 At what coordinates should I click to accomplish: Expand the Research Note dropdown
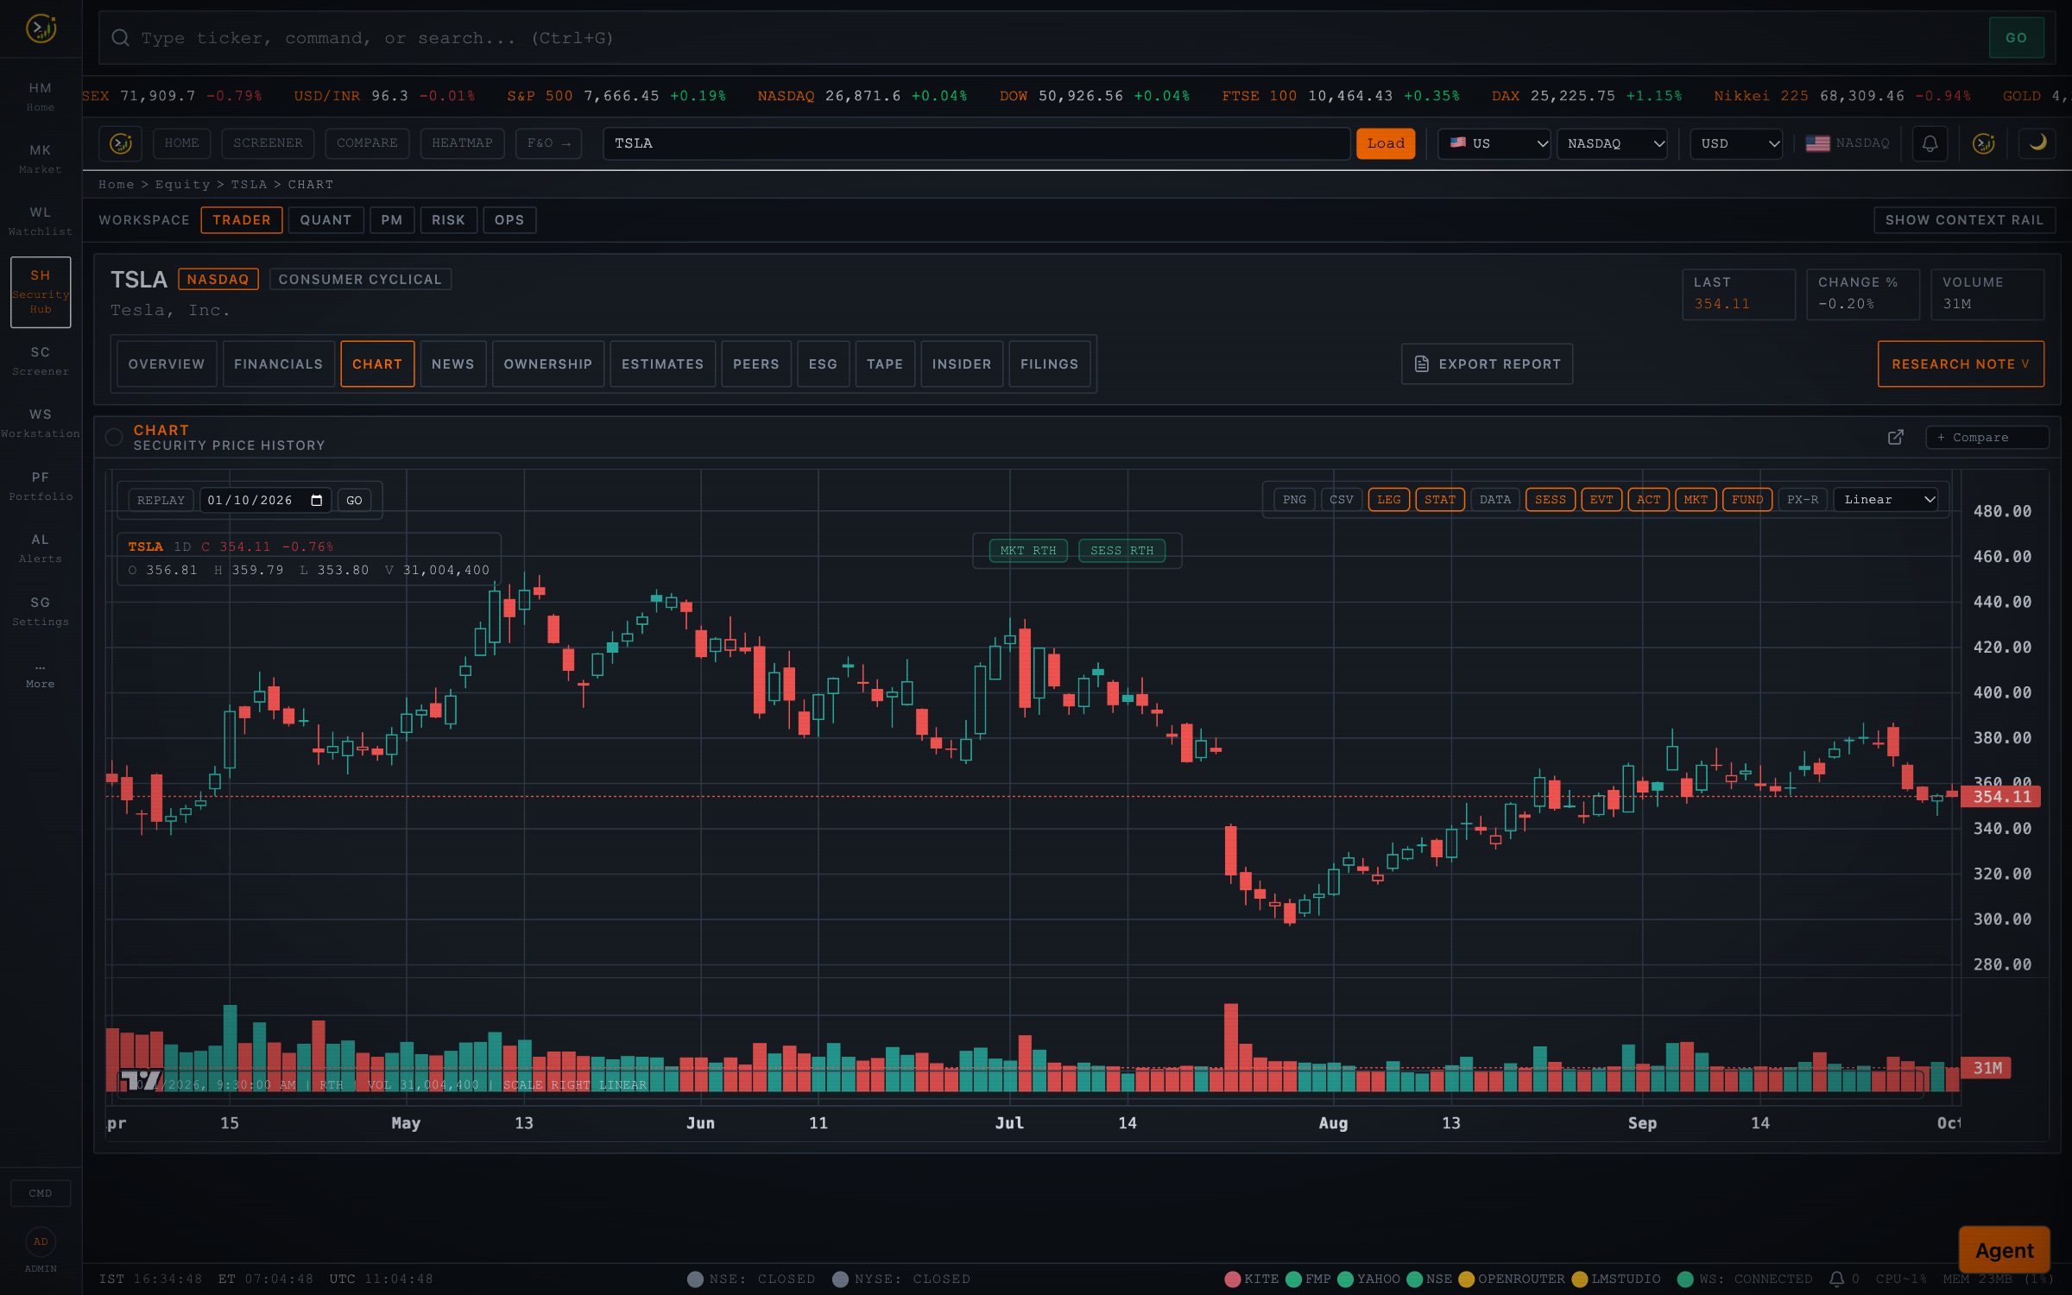[x=1960, y=364]
